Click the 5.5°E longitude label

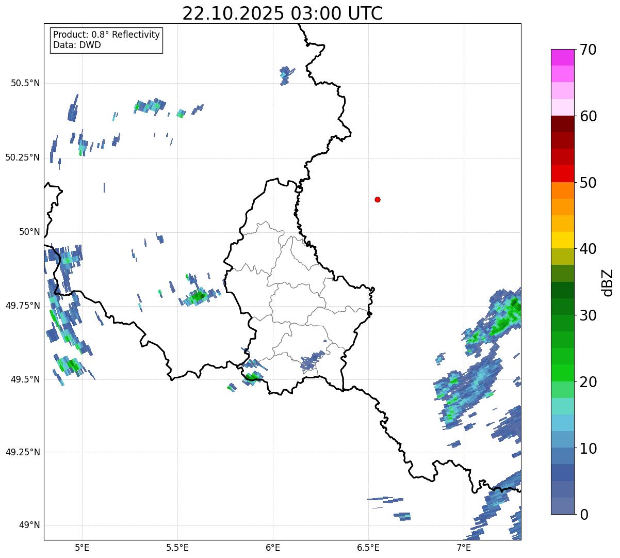(177, 547)
